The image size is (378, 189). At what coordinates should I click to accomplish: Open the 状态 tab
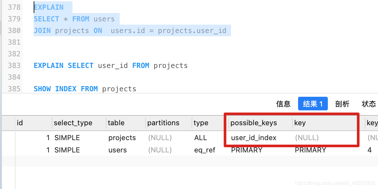coord(369,104)
